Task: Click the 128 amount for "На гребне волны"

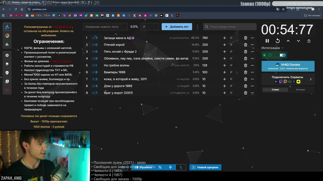Action: click(205, 65)
